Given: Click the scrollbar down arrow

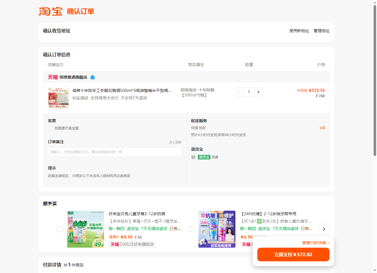Looking at the screenshot, I should pos(375,270).
